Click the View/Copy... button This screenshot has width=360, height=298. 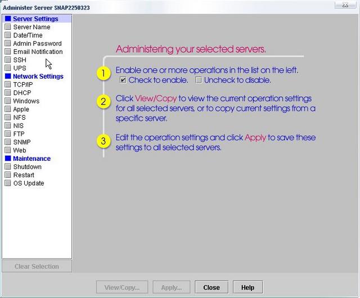(x=122, y=287)
